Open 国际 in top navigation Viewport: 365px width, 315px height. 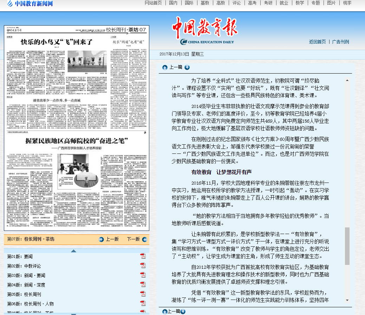coord(189,3)
